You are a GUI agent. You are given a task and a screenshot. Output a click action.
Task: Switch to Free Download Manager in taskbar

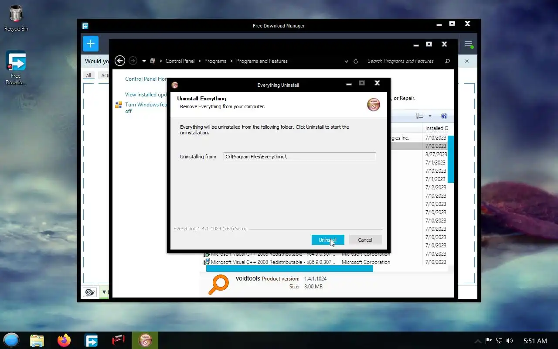pyautogui.click(x=91, y=340)
